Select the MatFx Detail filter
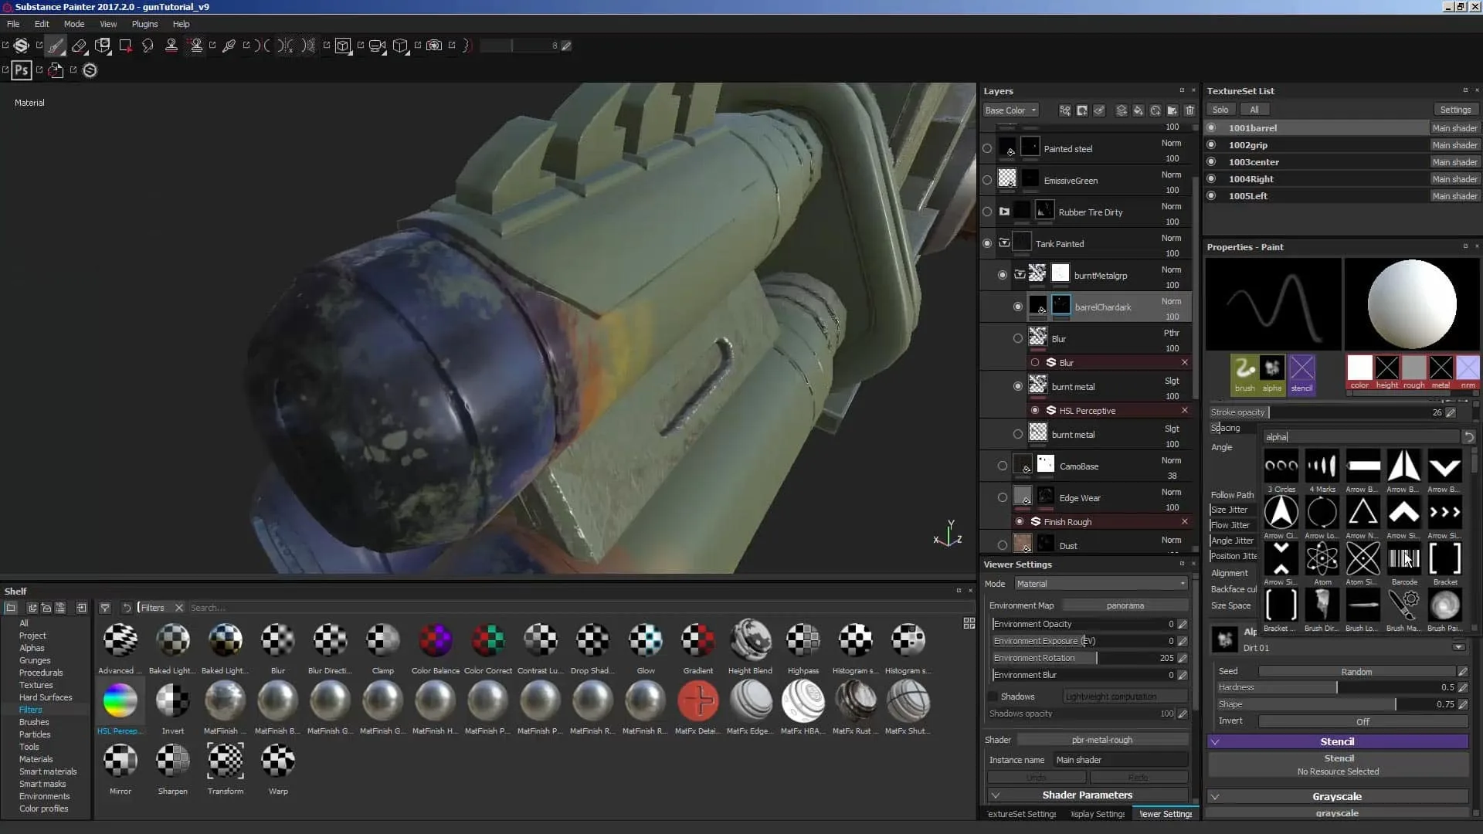The height and width of the screenshot is (834, 1483). tap(697, 701)
